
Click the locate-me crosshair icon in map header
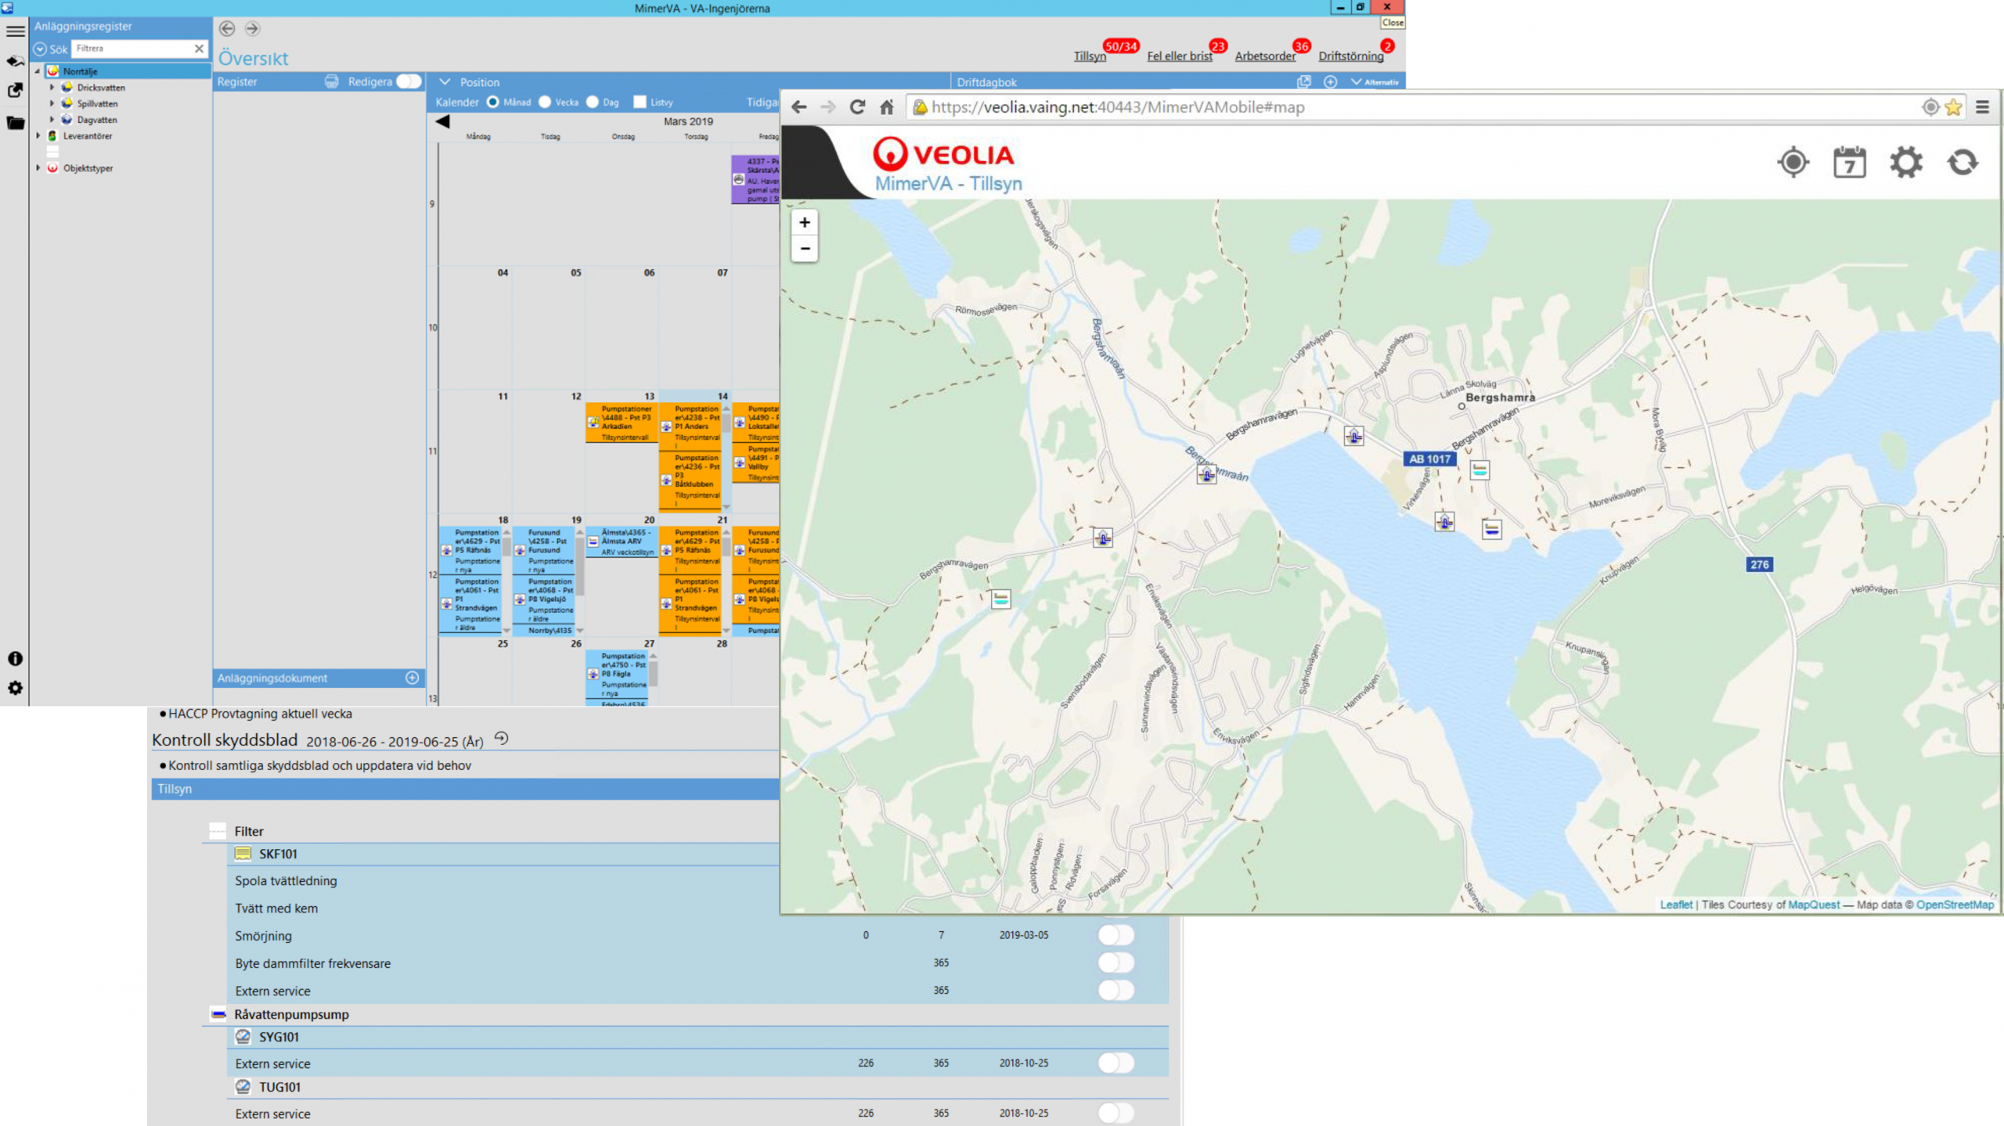pyautogui.click(x=1792, y=163)
